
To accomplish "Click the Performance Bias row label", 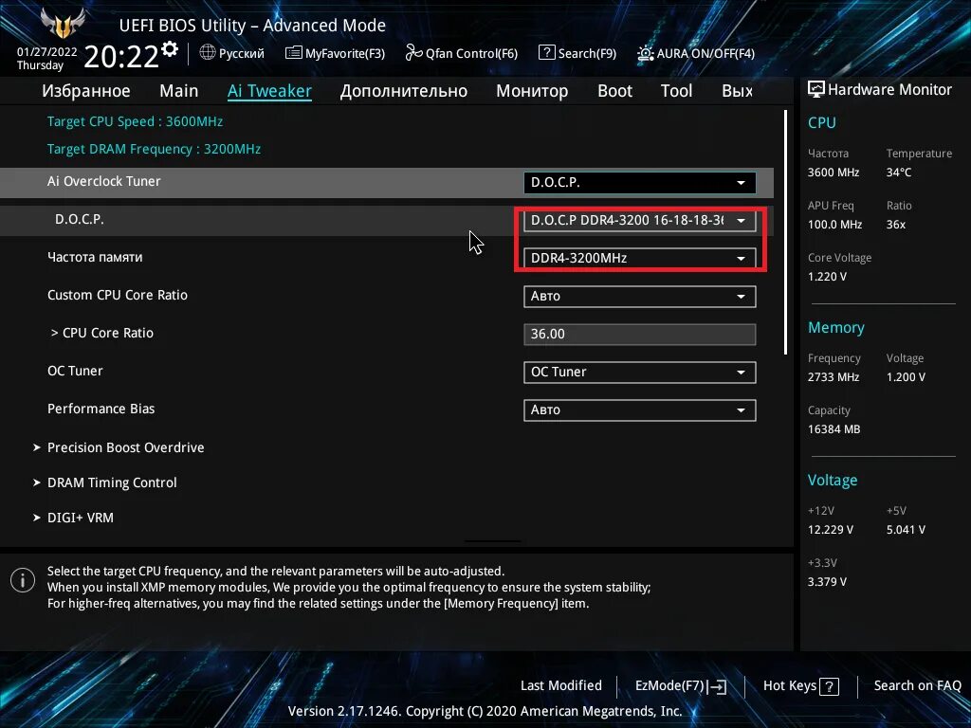I will coord(101,409).
